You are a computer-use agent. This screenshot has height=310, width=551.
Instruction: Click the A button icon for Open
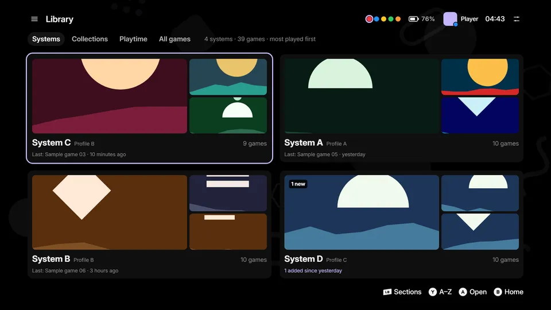(463, 292)
